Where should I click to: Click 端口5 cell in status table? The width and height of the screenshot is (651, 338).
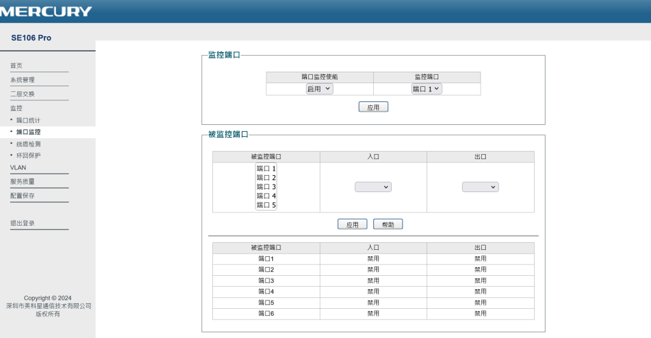pyautogui.click(x=266, y=302)
